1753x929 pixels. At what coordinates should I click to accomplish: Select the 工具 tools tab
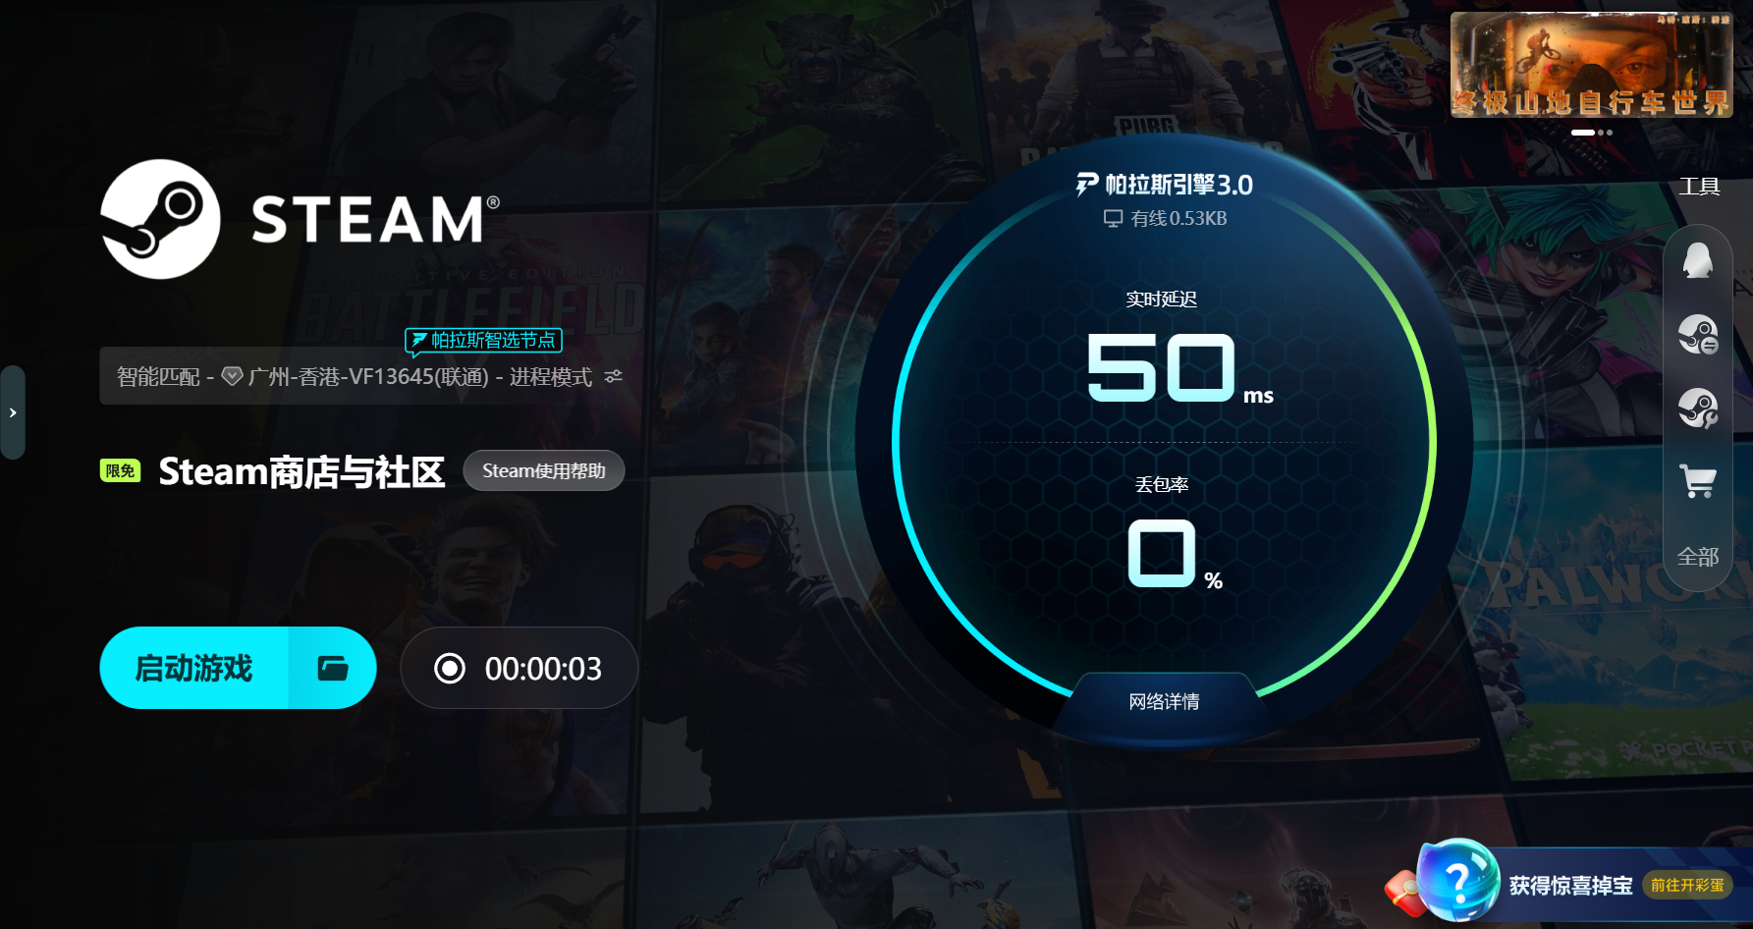point(1699,187)
